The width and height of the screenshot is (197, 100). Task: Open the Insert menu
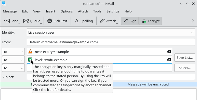coord(50,11)
